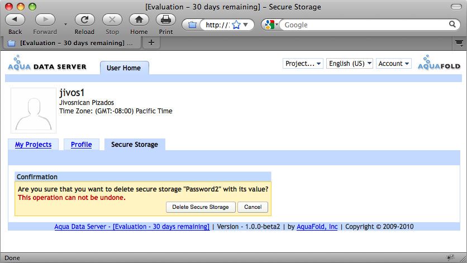Open the Profile tab link
The height and width of the screenshot is (263, 467).
pyautogui.click(x=82, y=145)
